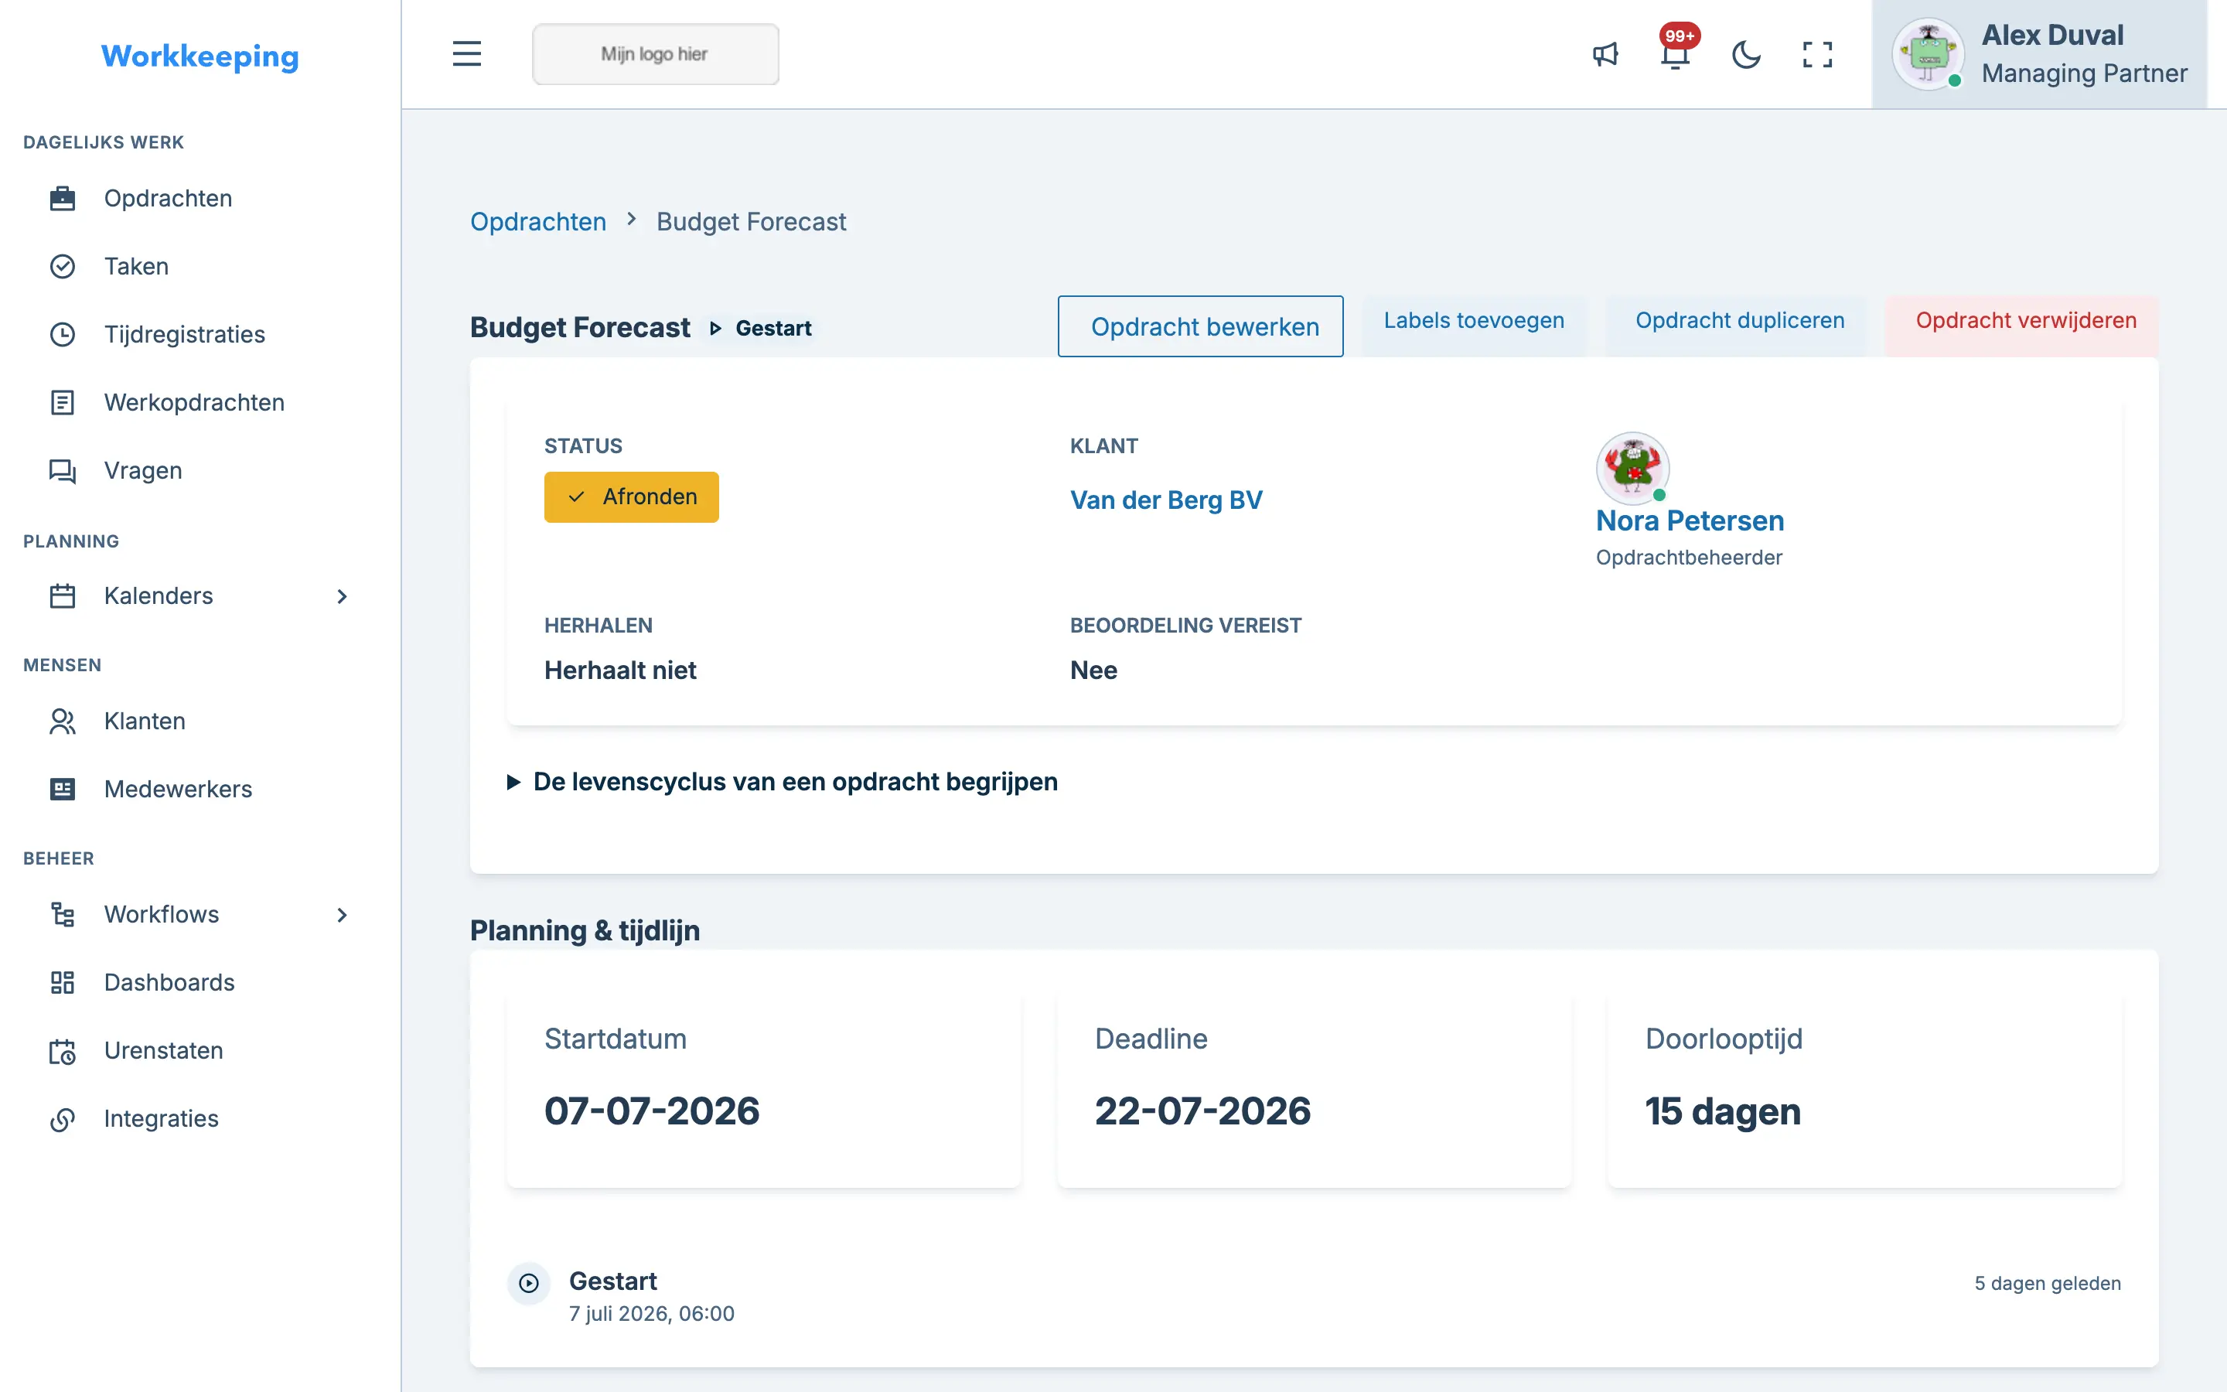Click 'Herhaalt niet' value
The image size is (2227, 1392).
[620, 670]
